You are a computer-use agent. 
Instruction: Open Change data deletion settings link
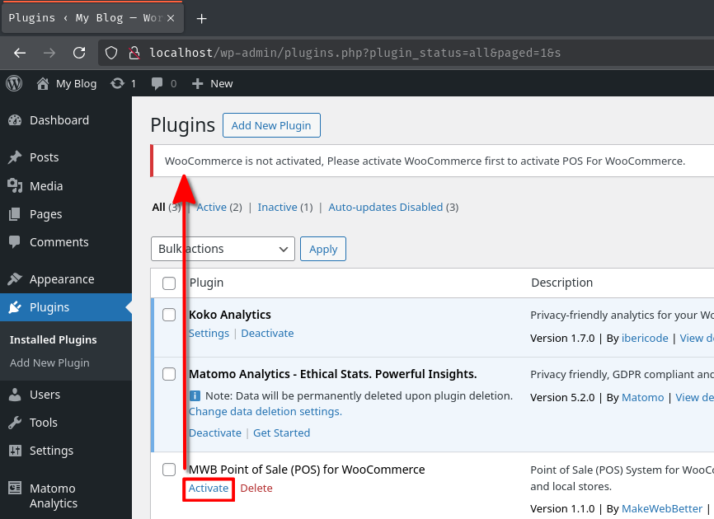265,411
